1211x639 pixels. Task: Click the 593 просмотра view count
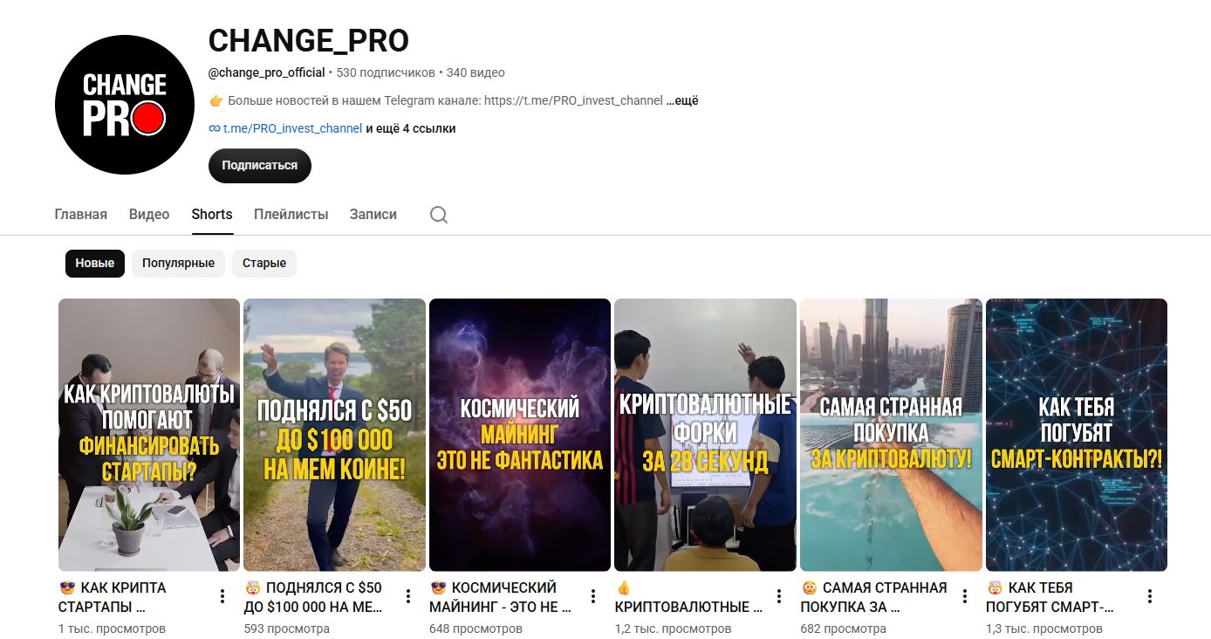point(287,629)
